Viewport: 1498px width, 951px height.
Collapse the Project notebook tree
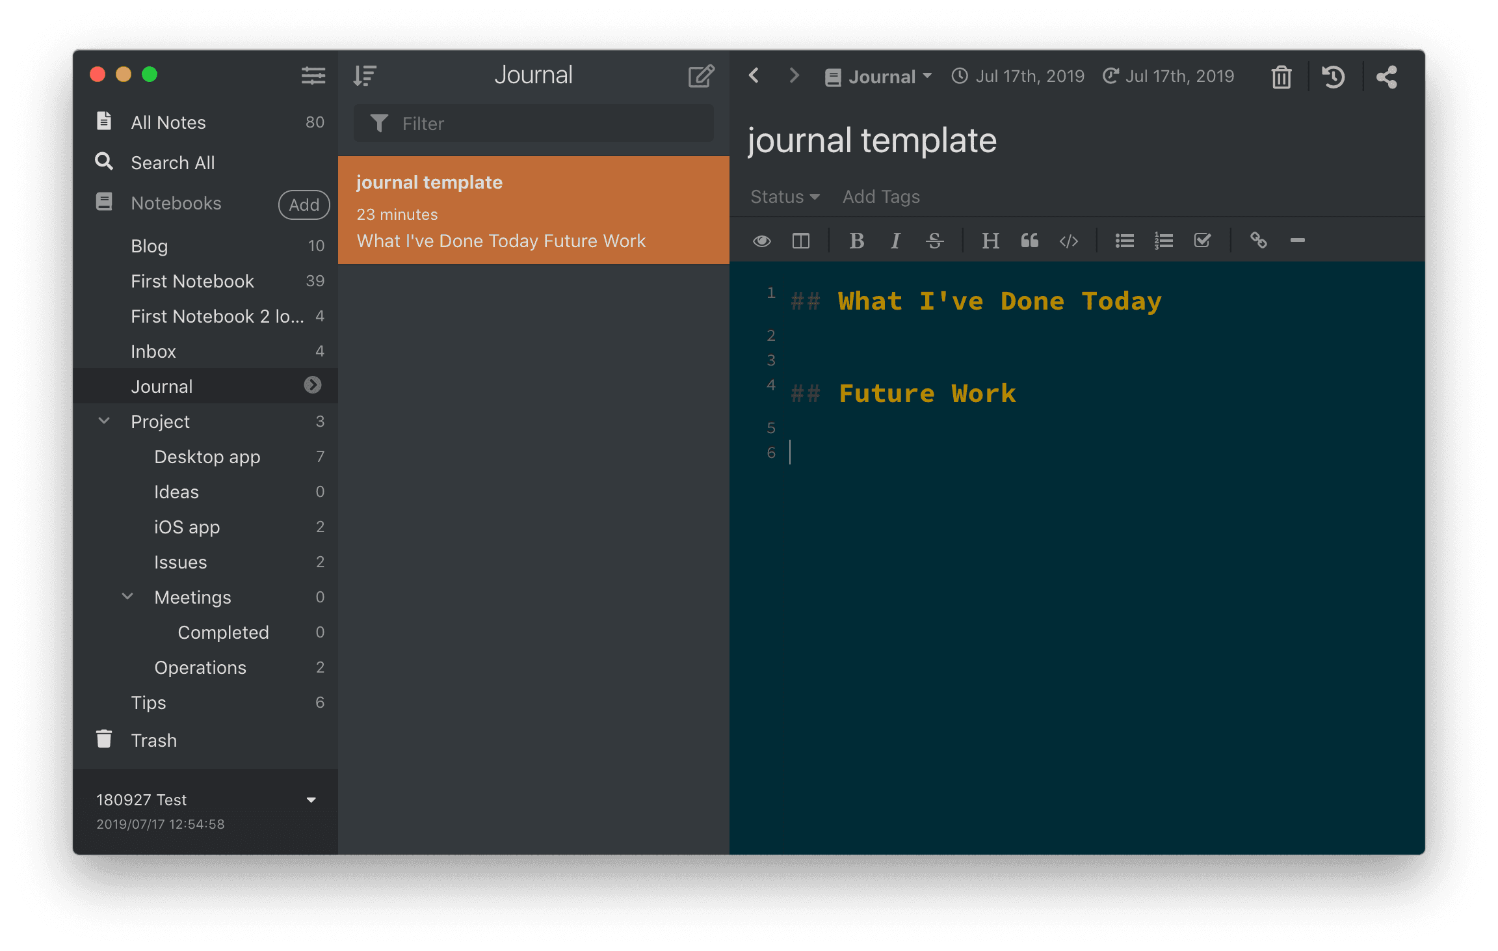(104, 421)
